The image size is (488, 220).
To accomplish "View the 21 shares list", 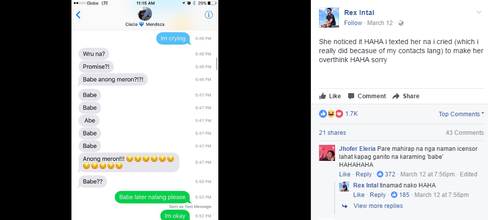I will [332, 133].
